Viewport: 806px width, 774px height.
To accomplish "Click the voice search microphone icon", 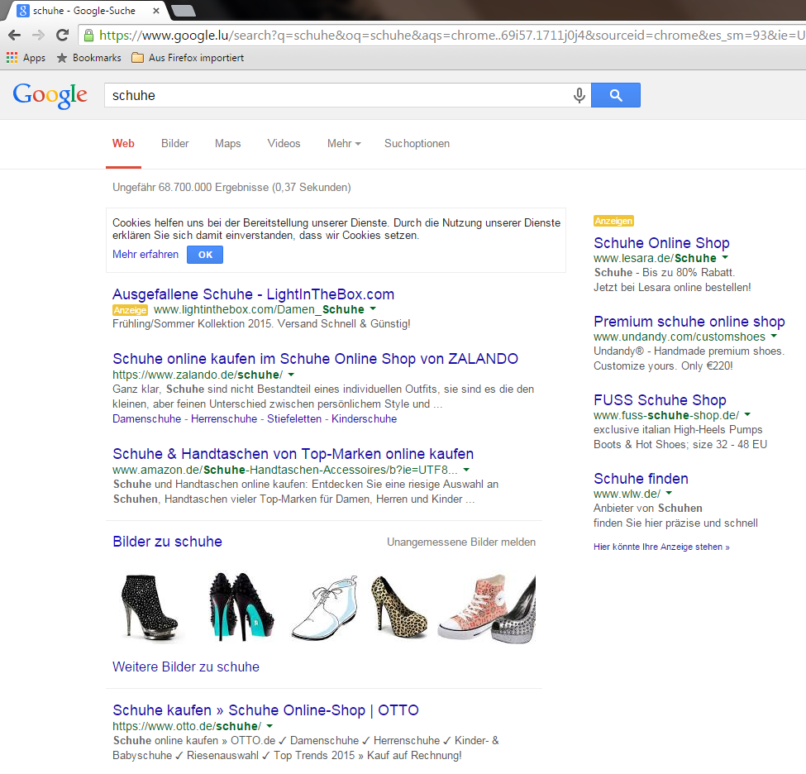I will click(x=579, y=95).
